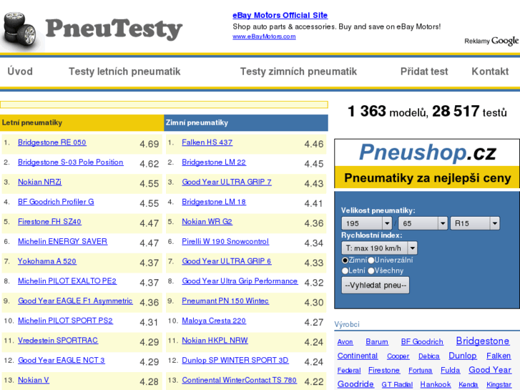The height and width of the screenshot is (390, 520).
Task: Open Nokian WR G2 link
Action: [207, 222]
